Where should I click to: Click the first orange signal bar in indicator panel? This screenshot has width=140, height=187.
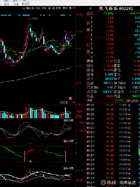click(x=25, y=156)
